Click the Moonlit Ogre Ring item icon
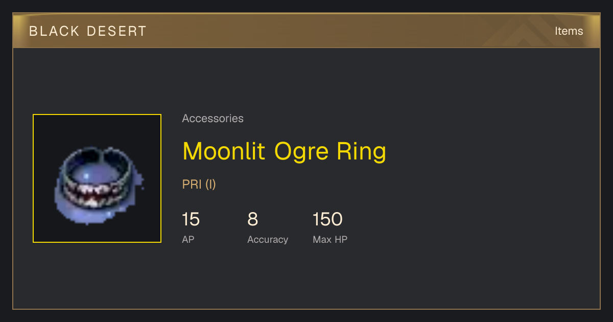This screenshot has width=613, height=322. (97, 178)
